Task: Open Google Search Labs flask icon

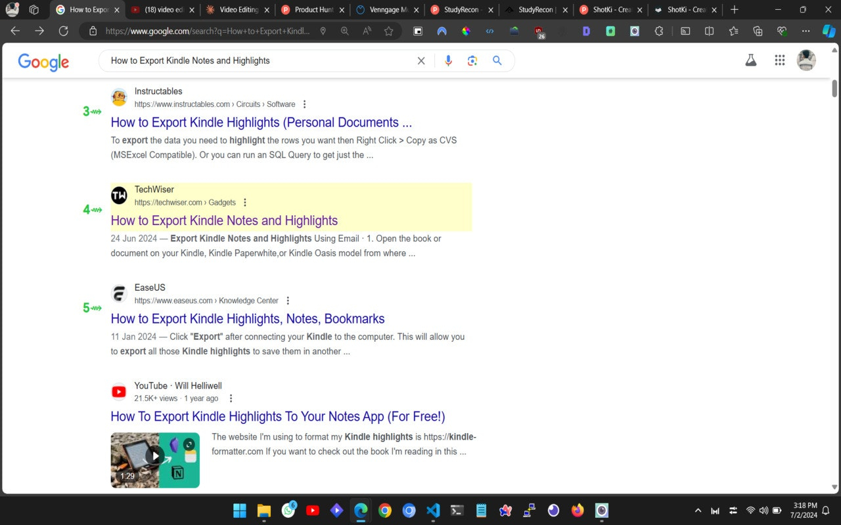Action: tap(750, 60)
